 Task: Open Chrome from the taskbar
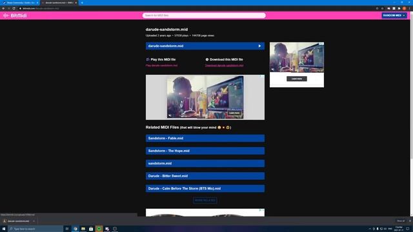click(x=76, y=229)
